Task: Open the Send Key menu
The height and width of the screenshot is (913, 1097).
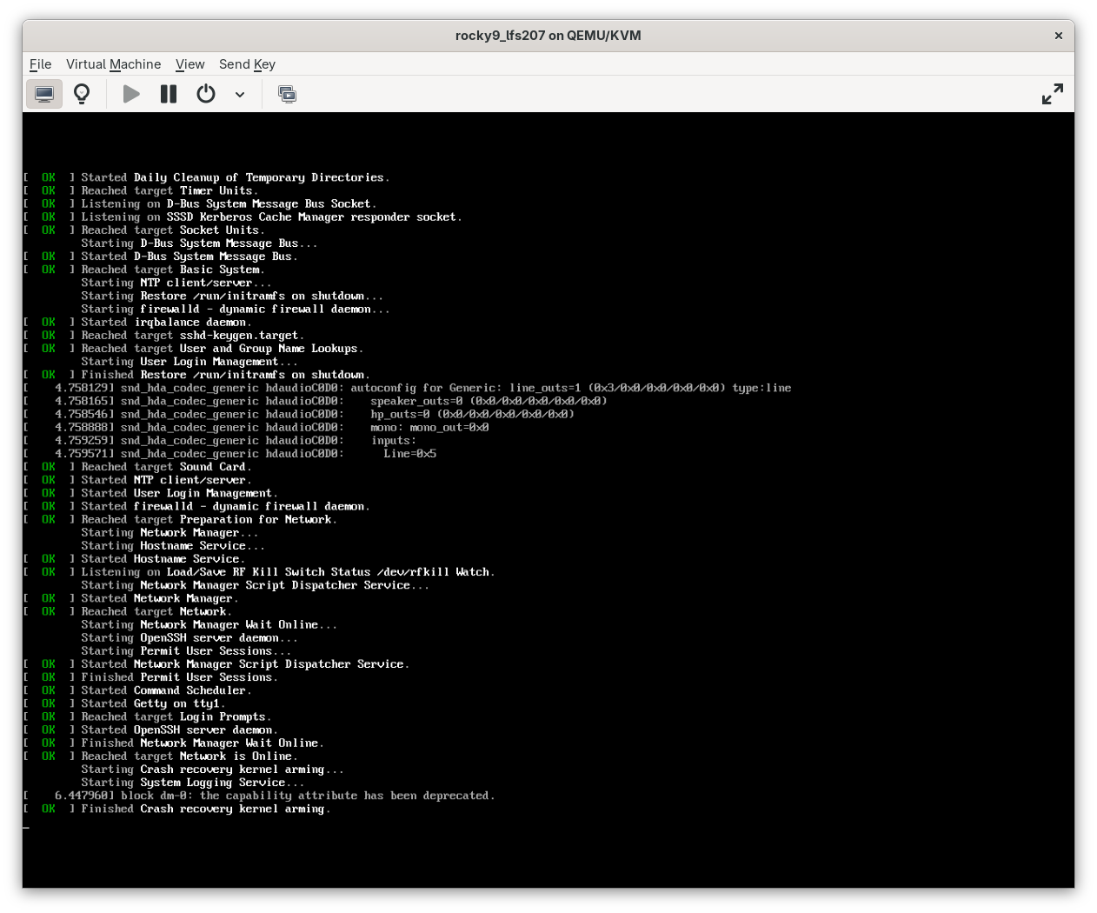Action: click(x=247, y=64)
